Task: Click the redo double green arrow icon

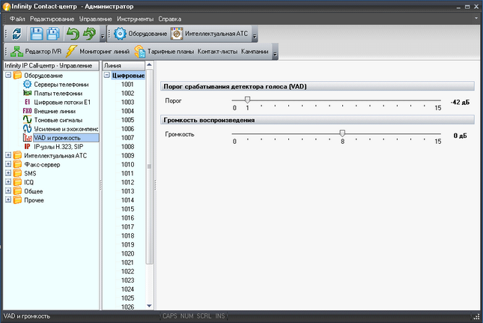Action: [x=89, y=34]
